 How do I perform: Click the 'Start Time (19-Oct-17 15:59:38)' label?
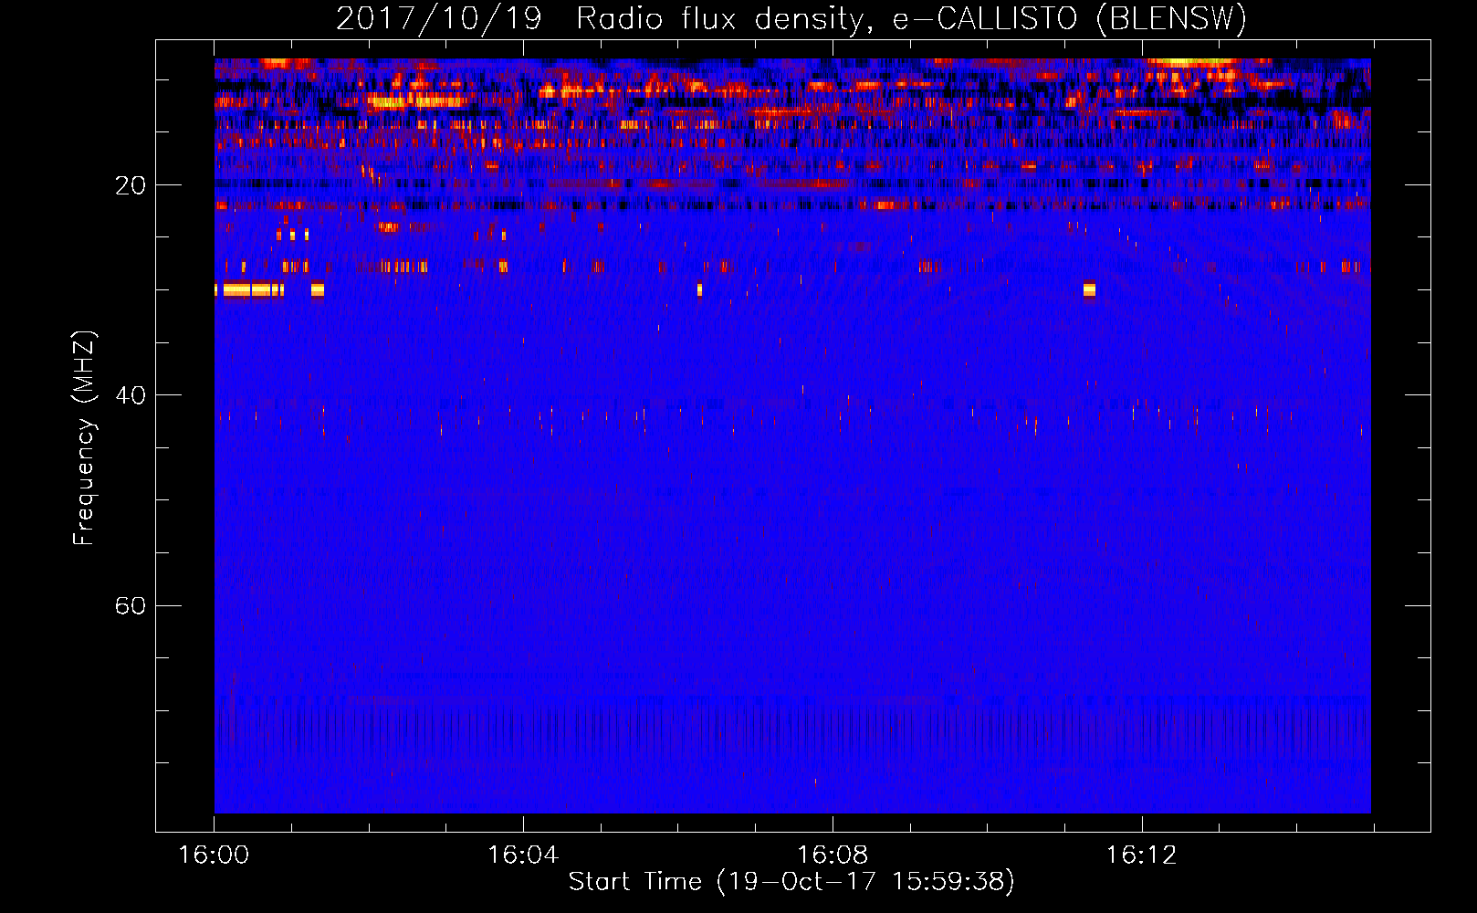tap(791, 882)
